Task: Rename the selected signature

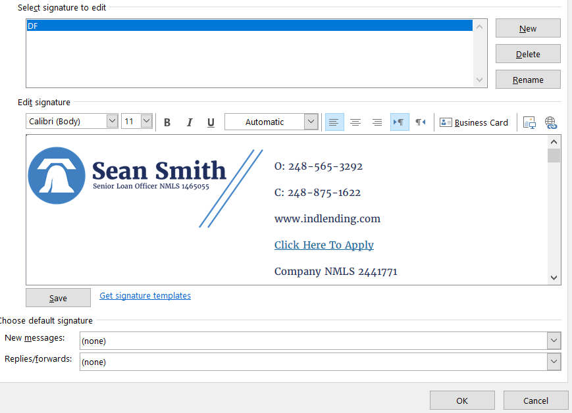Action: click(x=528, y=79)
